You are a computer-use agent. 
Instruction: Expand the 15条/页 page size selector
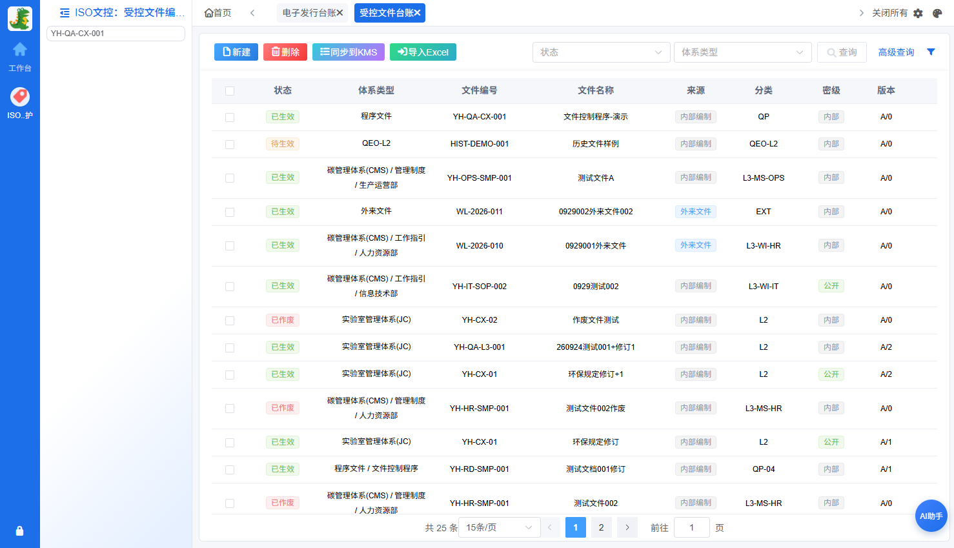pyautogui.click(x=500, y=527)
